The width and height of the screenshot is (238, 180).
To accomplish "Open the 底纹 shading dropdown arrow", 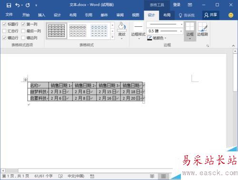I will (x=122, y=39).
